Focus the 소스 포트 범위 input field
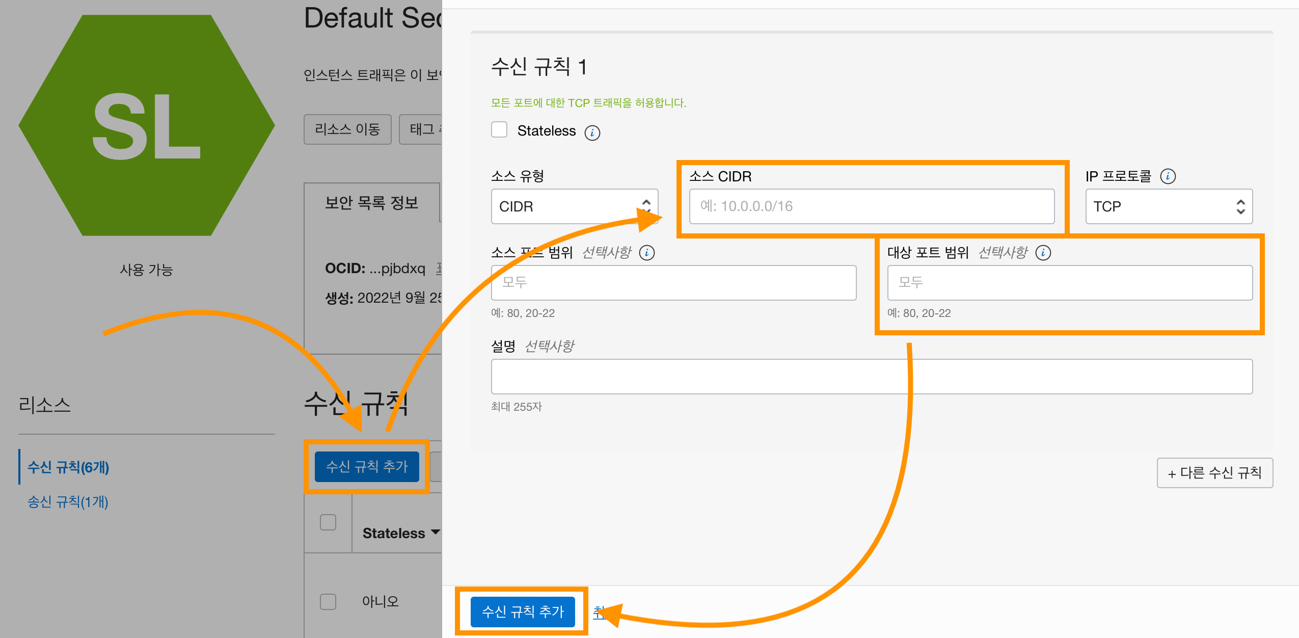The width and height of the screenshot is (1299, 638). point(673,283)
